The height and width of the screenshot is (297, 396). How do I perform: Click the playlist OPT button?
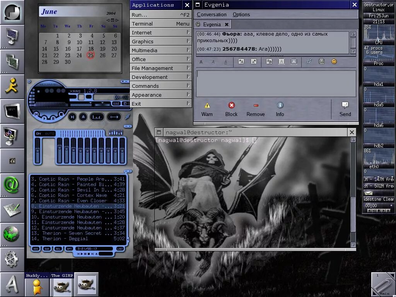pos(69,249)
